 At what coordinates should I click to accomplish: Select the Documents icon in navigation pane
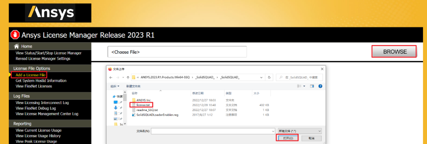(x=115, y=113)
